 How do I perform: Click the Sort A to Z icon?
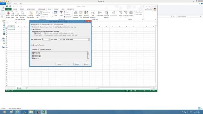pyautogui.click(x=52, y=13)
